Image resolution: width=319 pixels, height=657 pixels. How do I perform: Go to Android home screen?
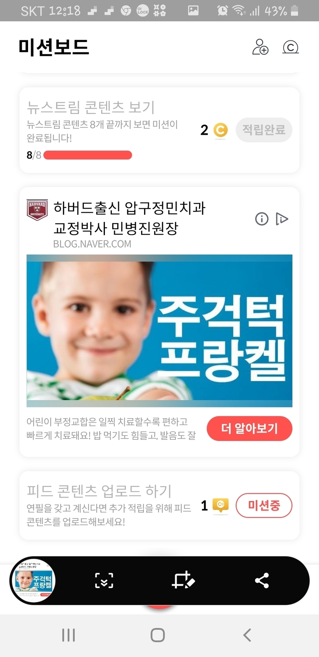(158, 635)
